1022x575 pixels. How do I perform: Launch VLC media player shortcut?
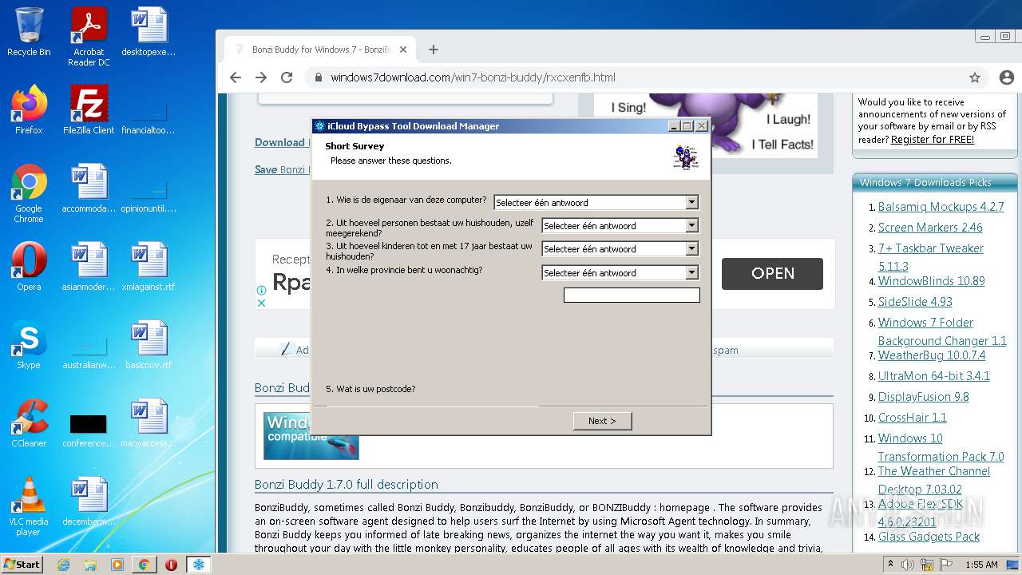[x=29, y=506]
